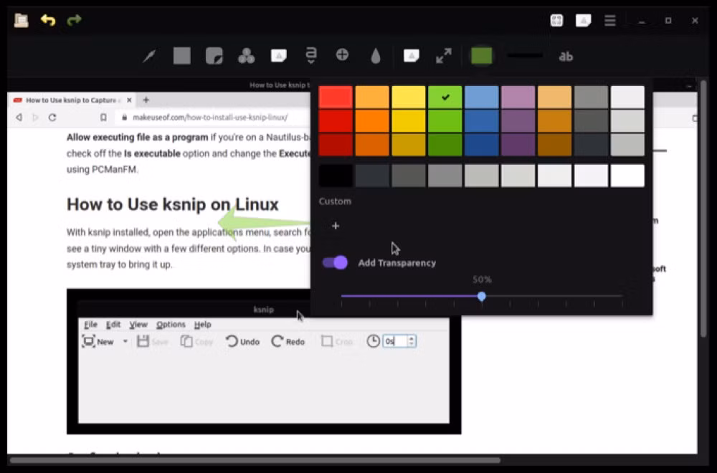Viewport: 717px width, 473px height.
Task: Open the hamburger main menu
Action: tap(610, 20)
